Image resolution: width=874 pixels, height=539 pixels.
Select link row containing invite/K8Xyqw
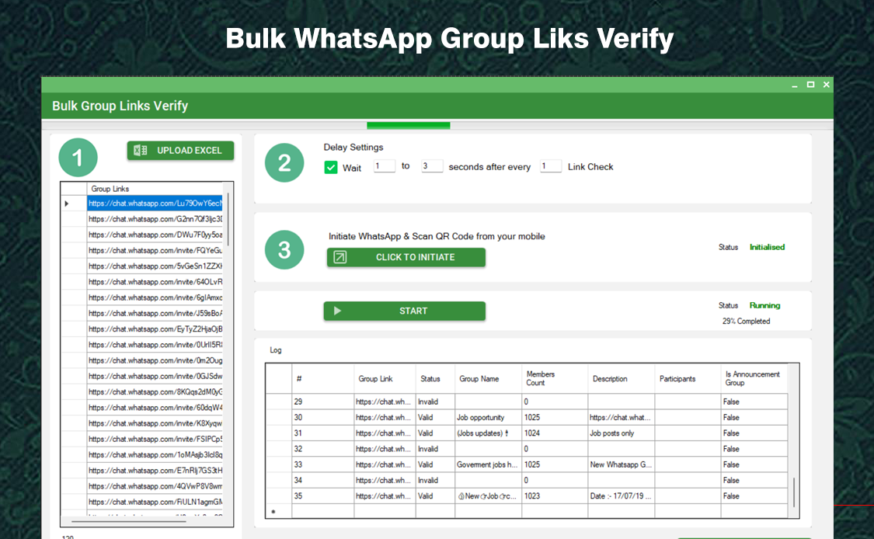(x=155, y=423)
